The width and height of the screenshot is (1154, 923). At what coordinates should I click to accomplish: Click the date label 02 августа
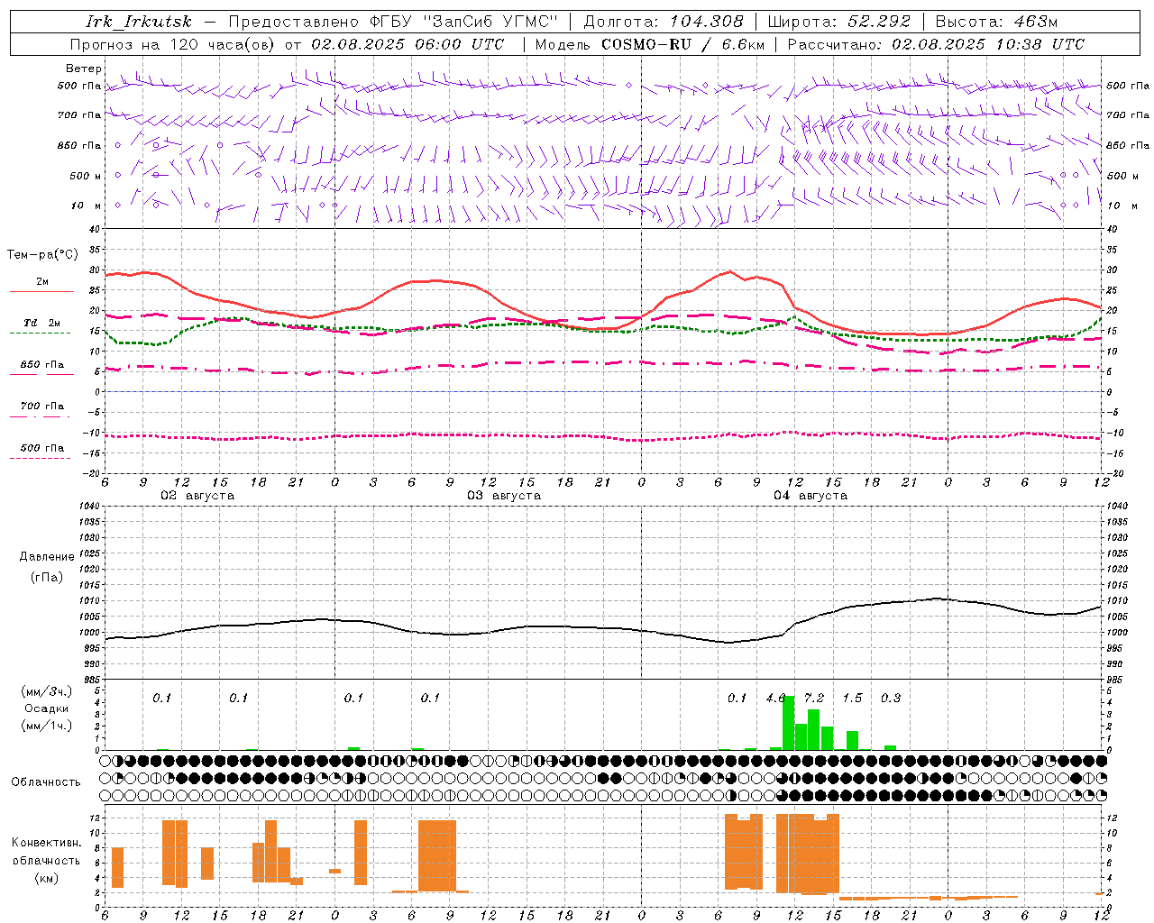(197, 496)
